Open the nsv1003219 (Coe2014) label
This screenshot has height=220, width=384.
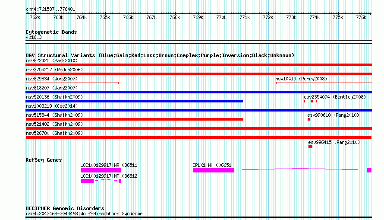52,106
